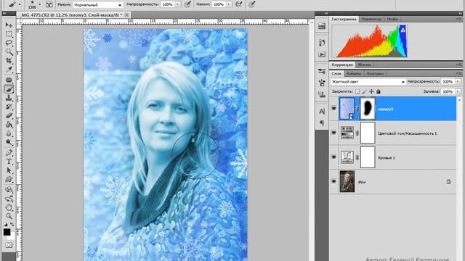Toggle lock transparent pixels
The image size is (465, 261).
coord(357,91)
